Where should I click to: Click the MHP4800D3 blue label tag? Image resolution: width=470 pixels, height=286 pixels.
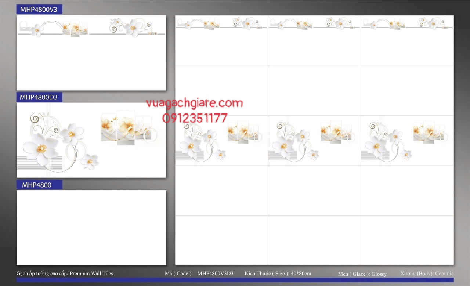coord(39,97)
